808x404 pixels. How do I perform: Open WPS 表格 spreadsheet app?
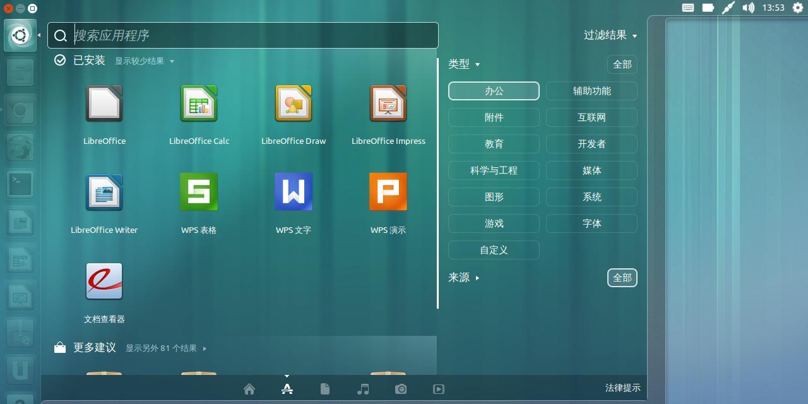pos(199,192)
